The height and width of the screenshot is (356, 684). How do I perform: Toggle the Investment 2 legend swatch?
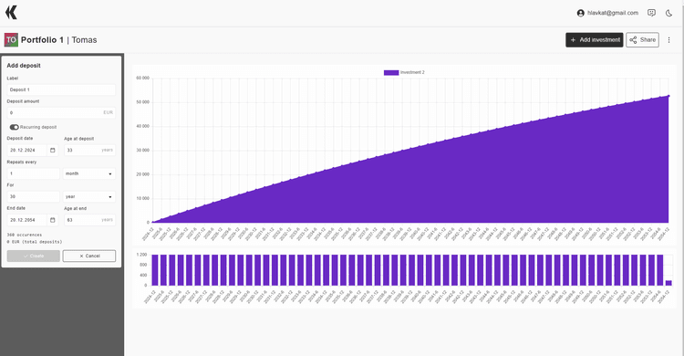pos(391,72)
